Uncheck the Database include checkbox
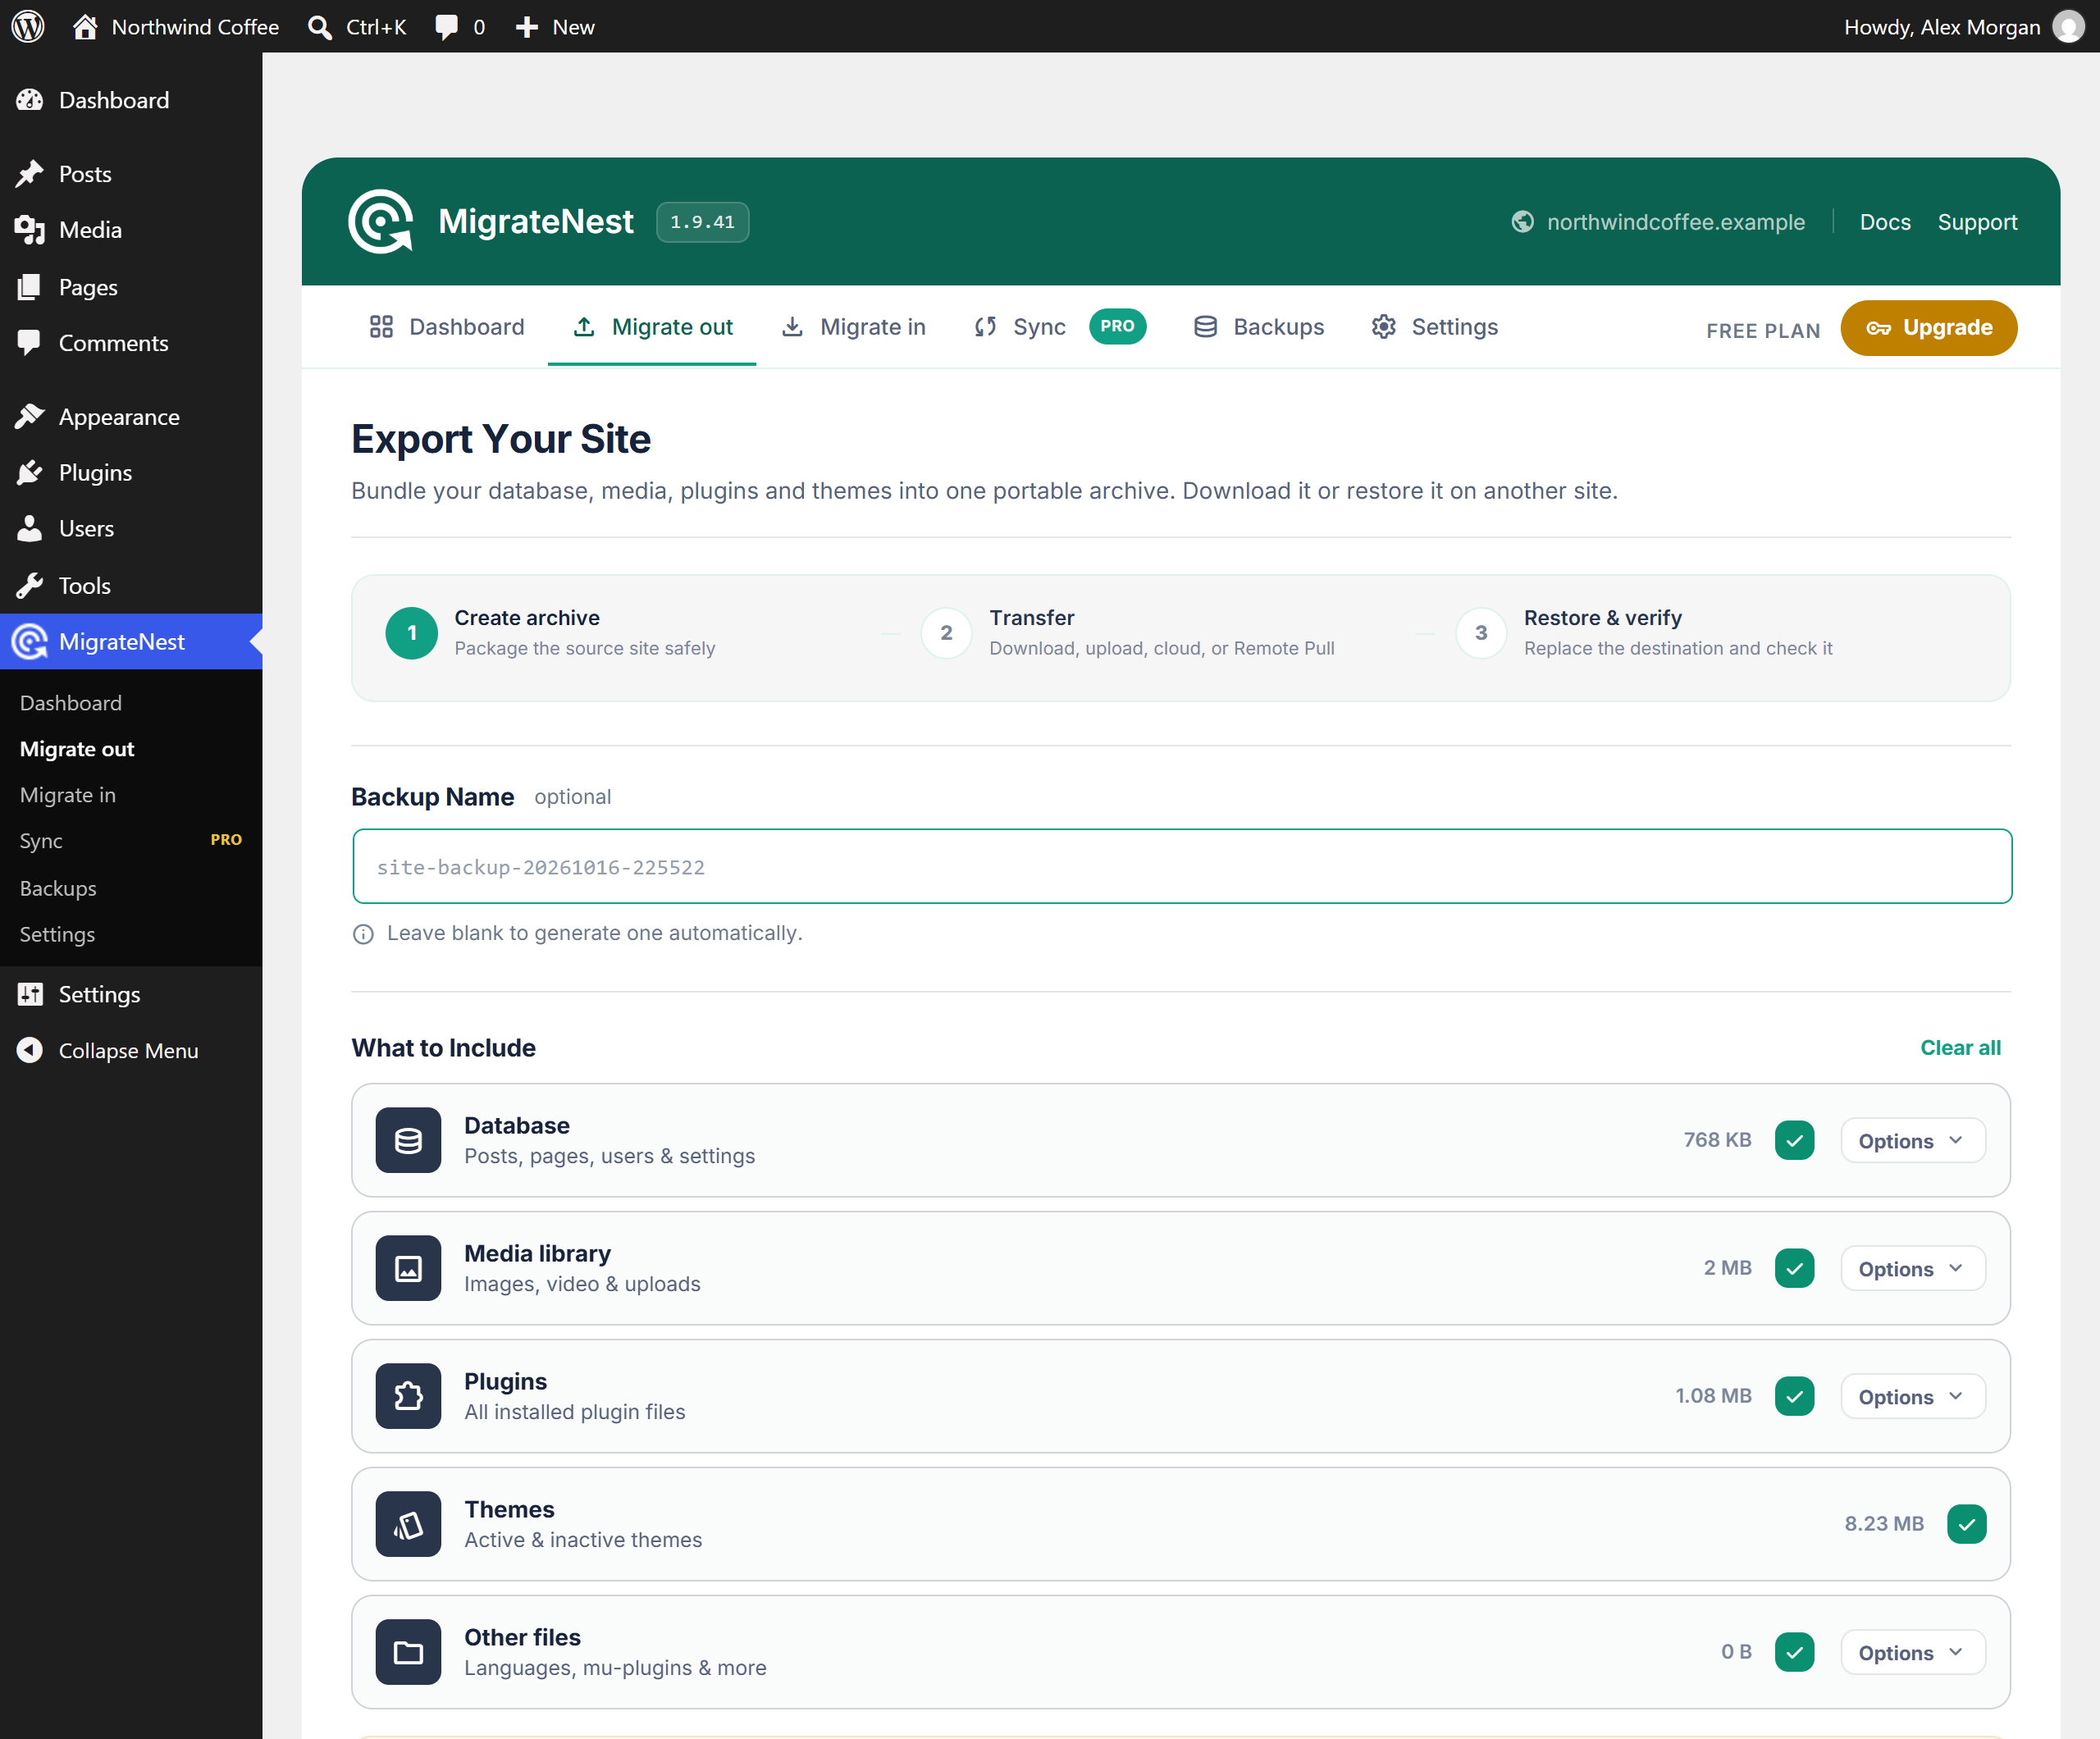The width and height of the screenshot is (2100, 1739). 1794,1140
